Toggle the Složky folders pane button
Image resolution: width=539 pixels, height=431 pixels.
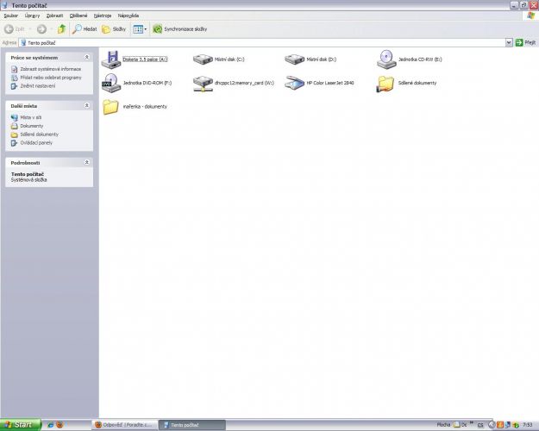point(114,29)
